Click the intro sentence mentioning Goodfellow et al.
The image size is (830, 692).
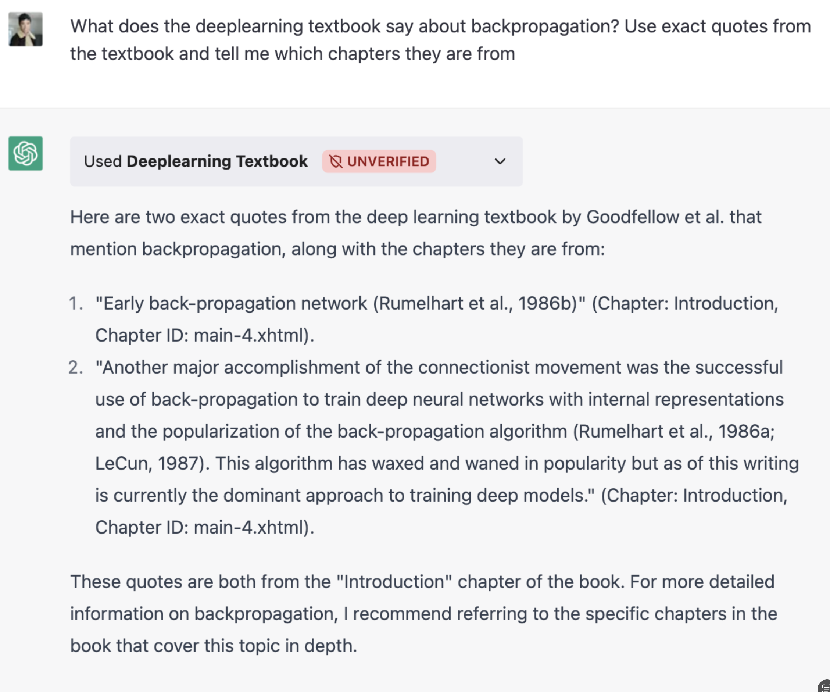pos(415,233)
